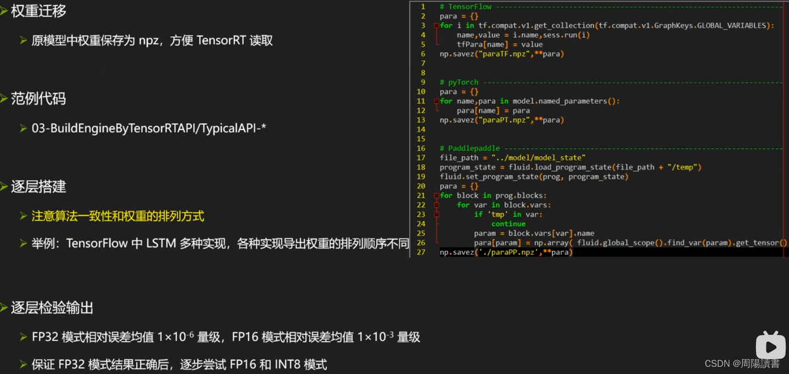
Task: Click the '# TensorFlow' comment line
Action: 611,7
